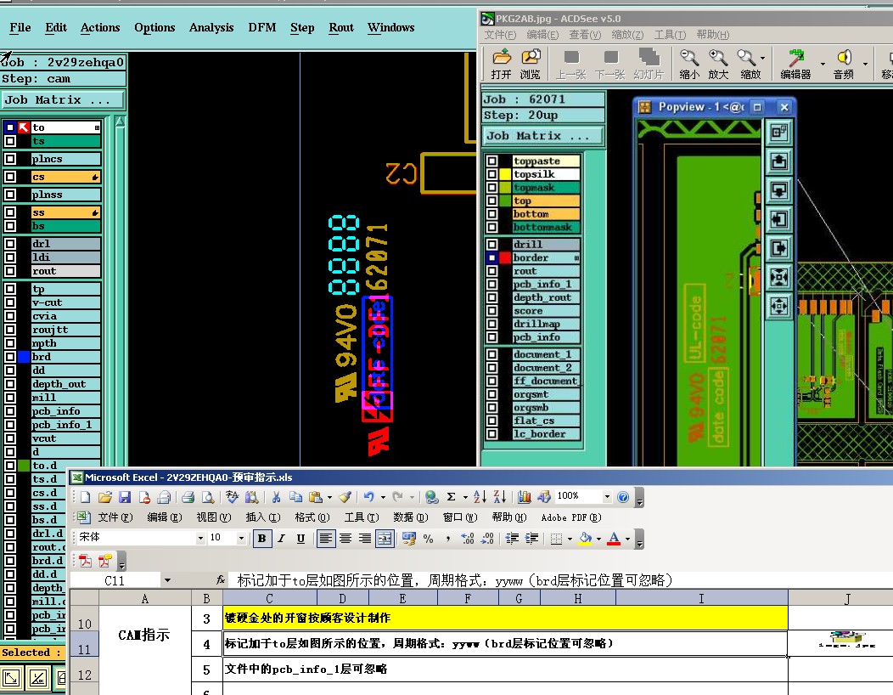
Task: Select the 'ss' layer row
Action: (66, 212)
